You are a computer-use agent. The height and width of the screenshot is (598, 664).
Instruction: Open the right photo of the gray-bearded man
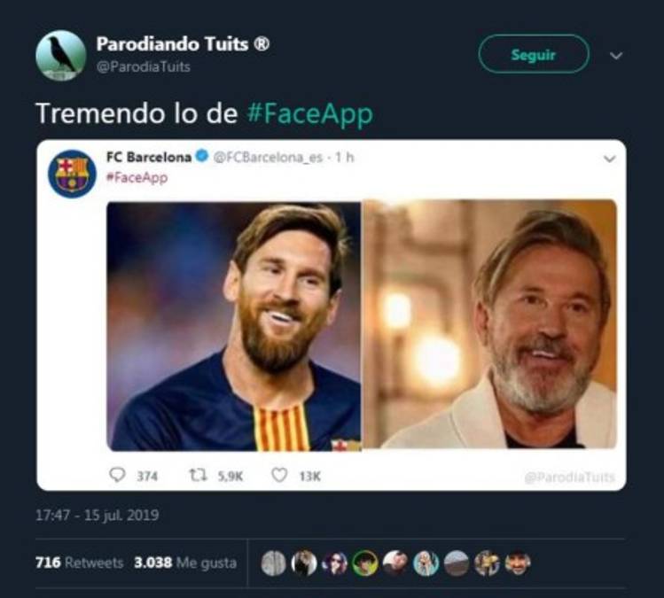pos(489,324)
